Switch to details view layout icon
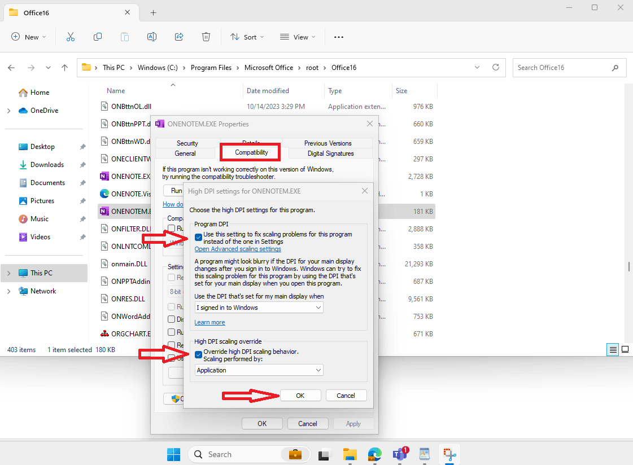The width and height of the screenshot is (633, 465). pyautogui.click(x=613, y=350)
